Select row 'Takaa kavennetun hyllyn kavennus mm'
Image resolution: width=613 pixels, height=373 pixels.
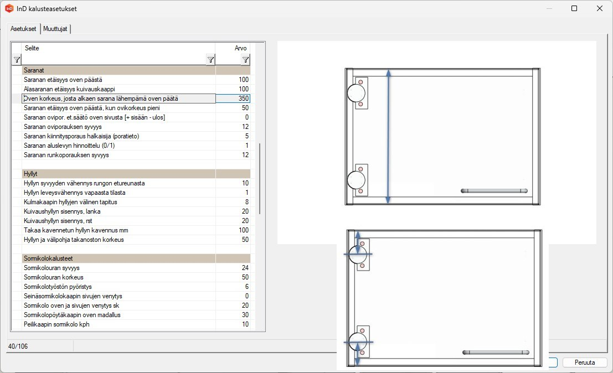point(136,230)
